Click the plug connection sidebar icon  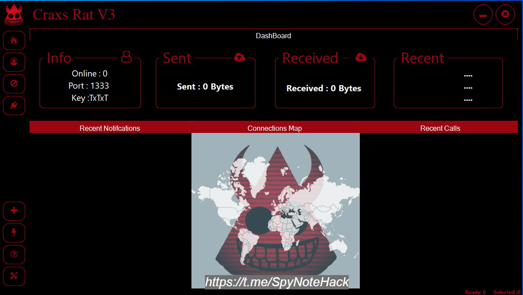(14, 106)
